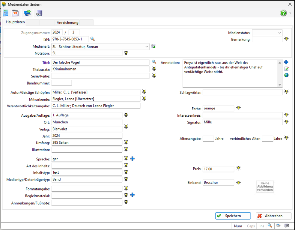295x230 pixels.
Task: Select the Hauptdaten tab
Action: (15, 22)
